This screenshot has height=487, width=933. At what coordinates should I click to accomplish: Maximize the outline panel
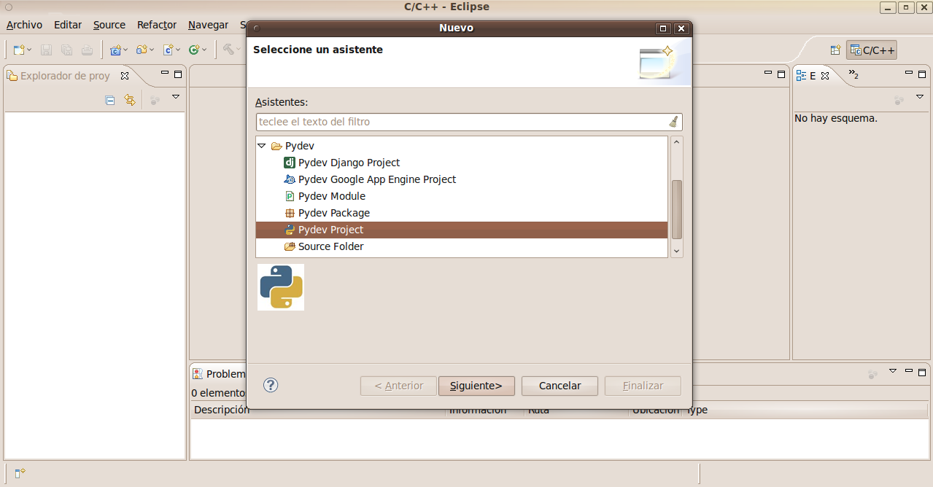[922, 74]
